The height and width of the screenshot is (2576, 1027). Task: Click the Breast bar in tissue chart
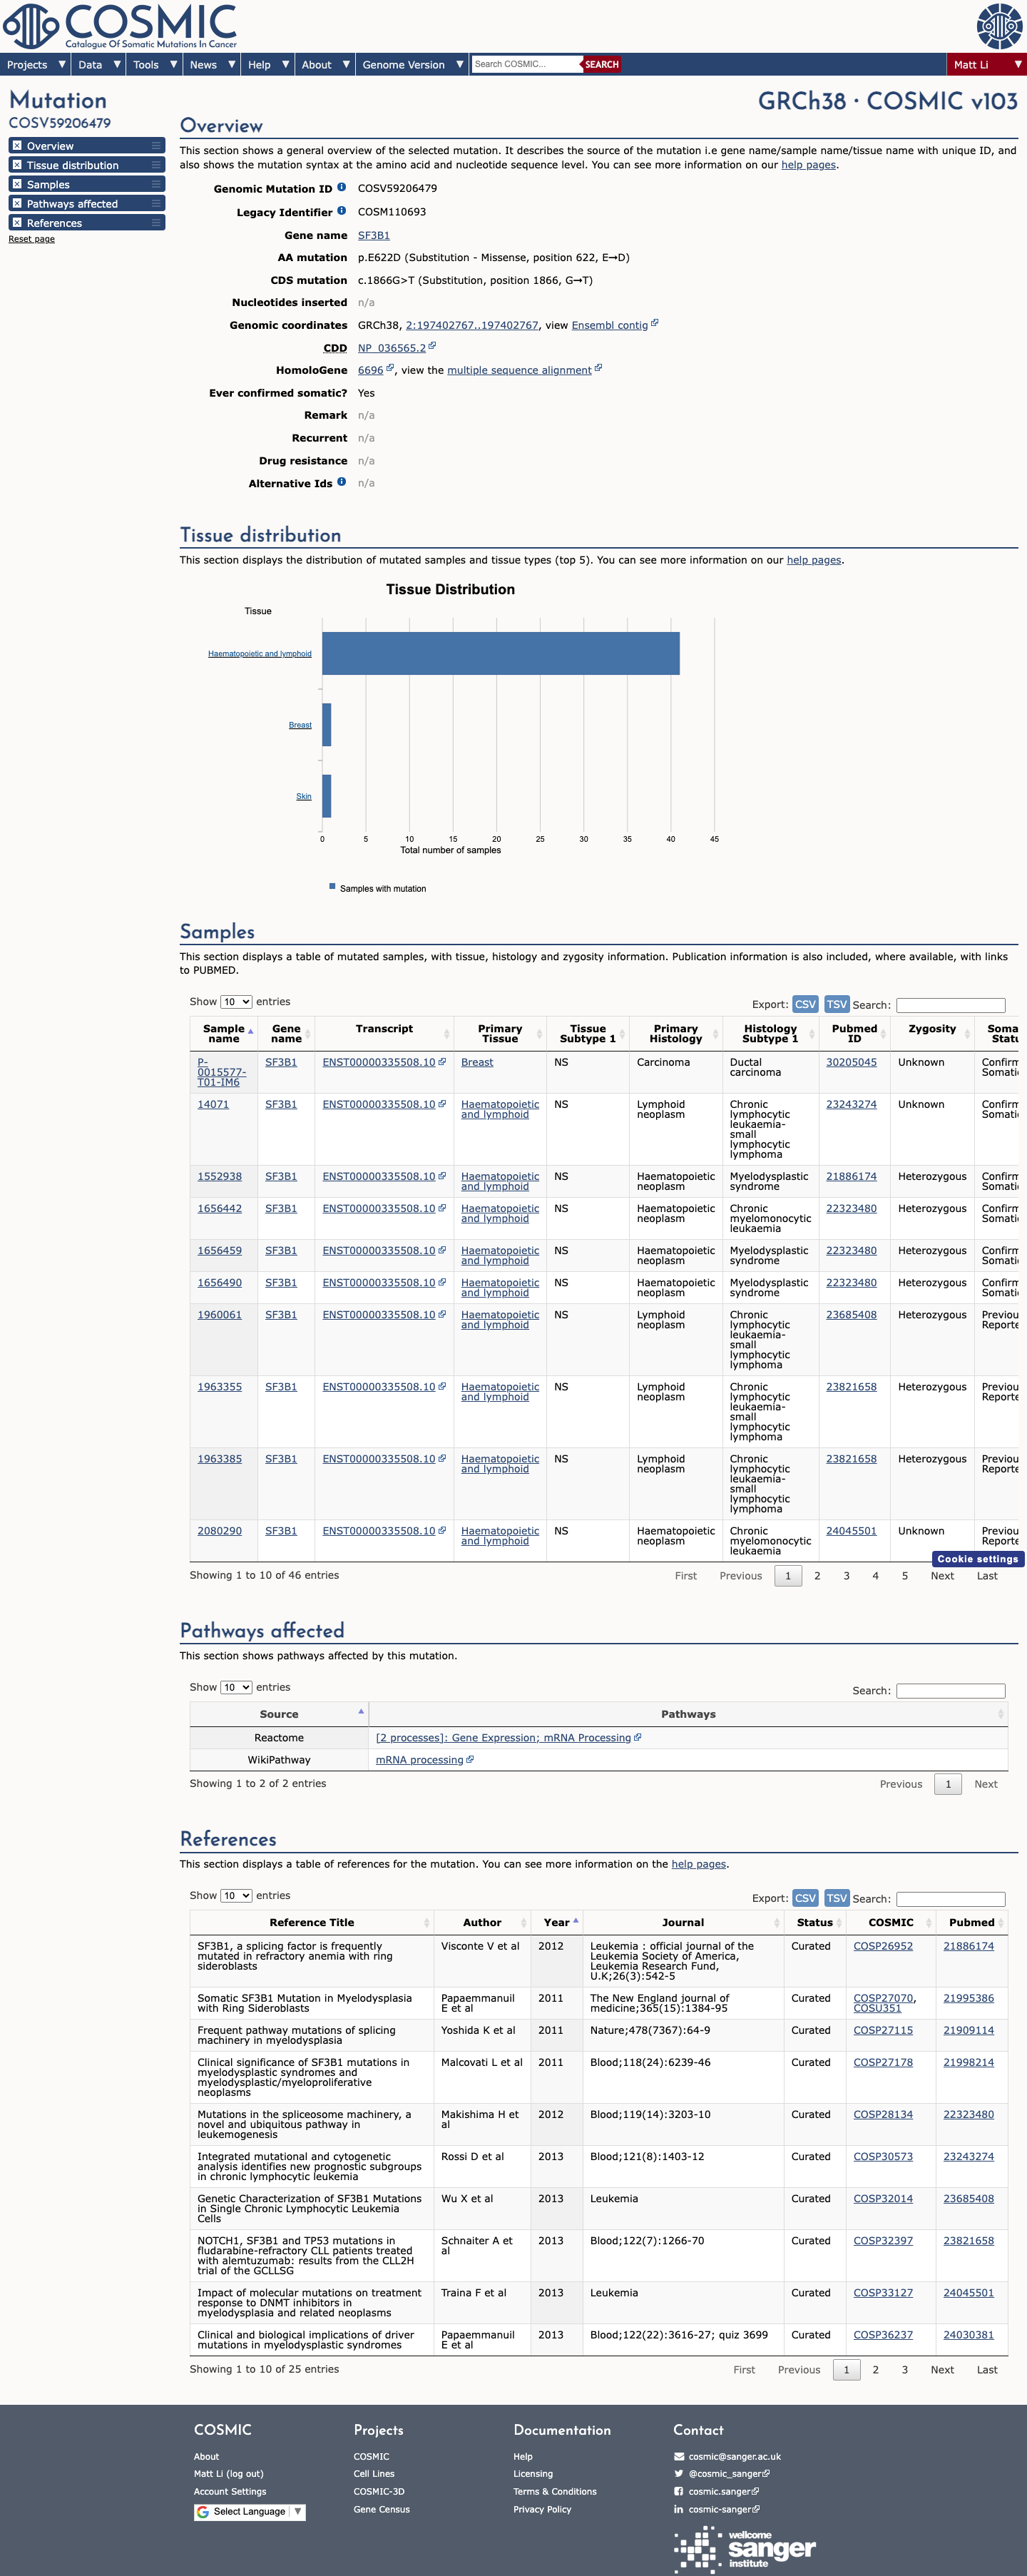click(x=326, y=724)
